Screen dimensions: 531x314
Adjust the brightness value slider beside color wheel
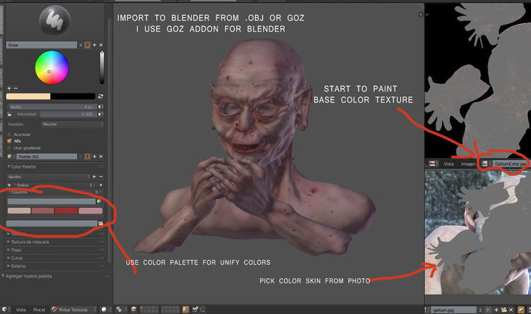point(102,67)
